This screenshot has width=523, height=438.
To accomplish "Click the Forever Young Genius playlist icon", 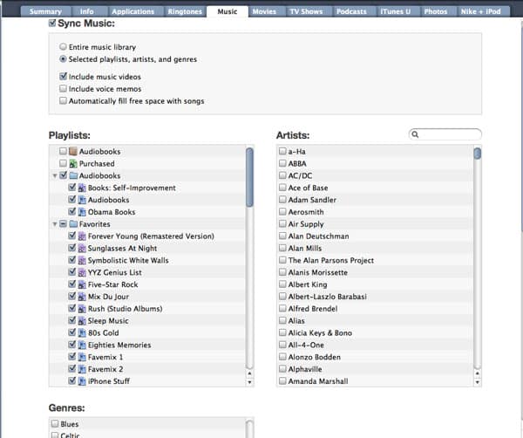I will pos(82,236).
